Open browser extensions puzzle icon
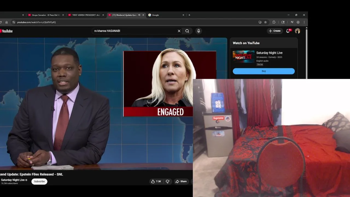This screenshot has height=197, width=350. (274, 22)
